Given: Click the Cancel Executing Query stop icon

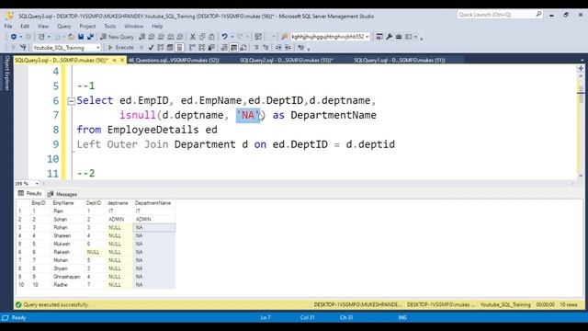Looking at the screenshot, I should 141,48.
